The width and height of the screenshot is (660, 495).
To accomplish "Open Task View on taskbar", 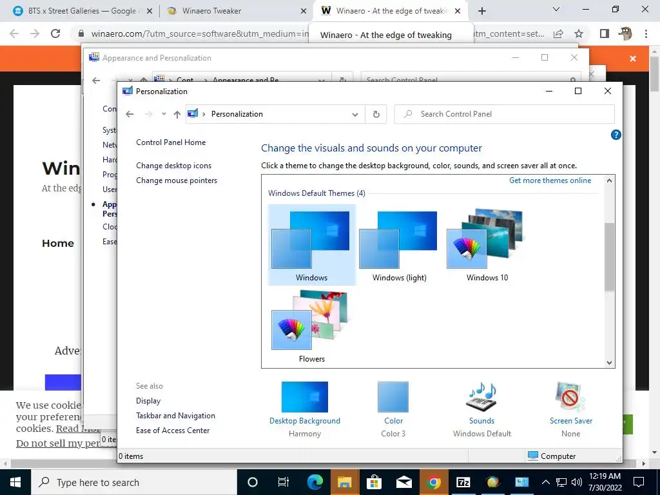I will [284, 482].
